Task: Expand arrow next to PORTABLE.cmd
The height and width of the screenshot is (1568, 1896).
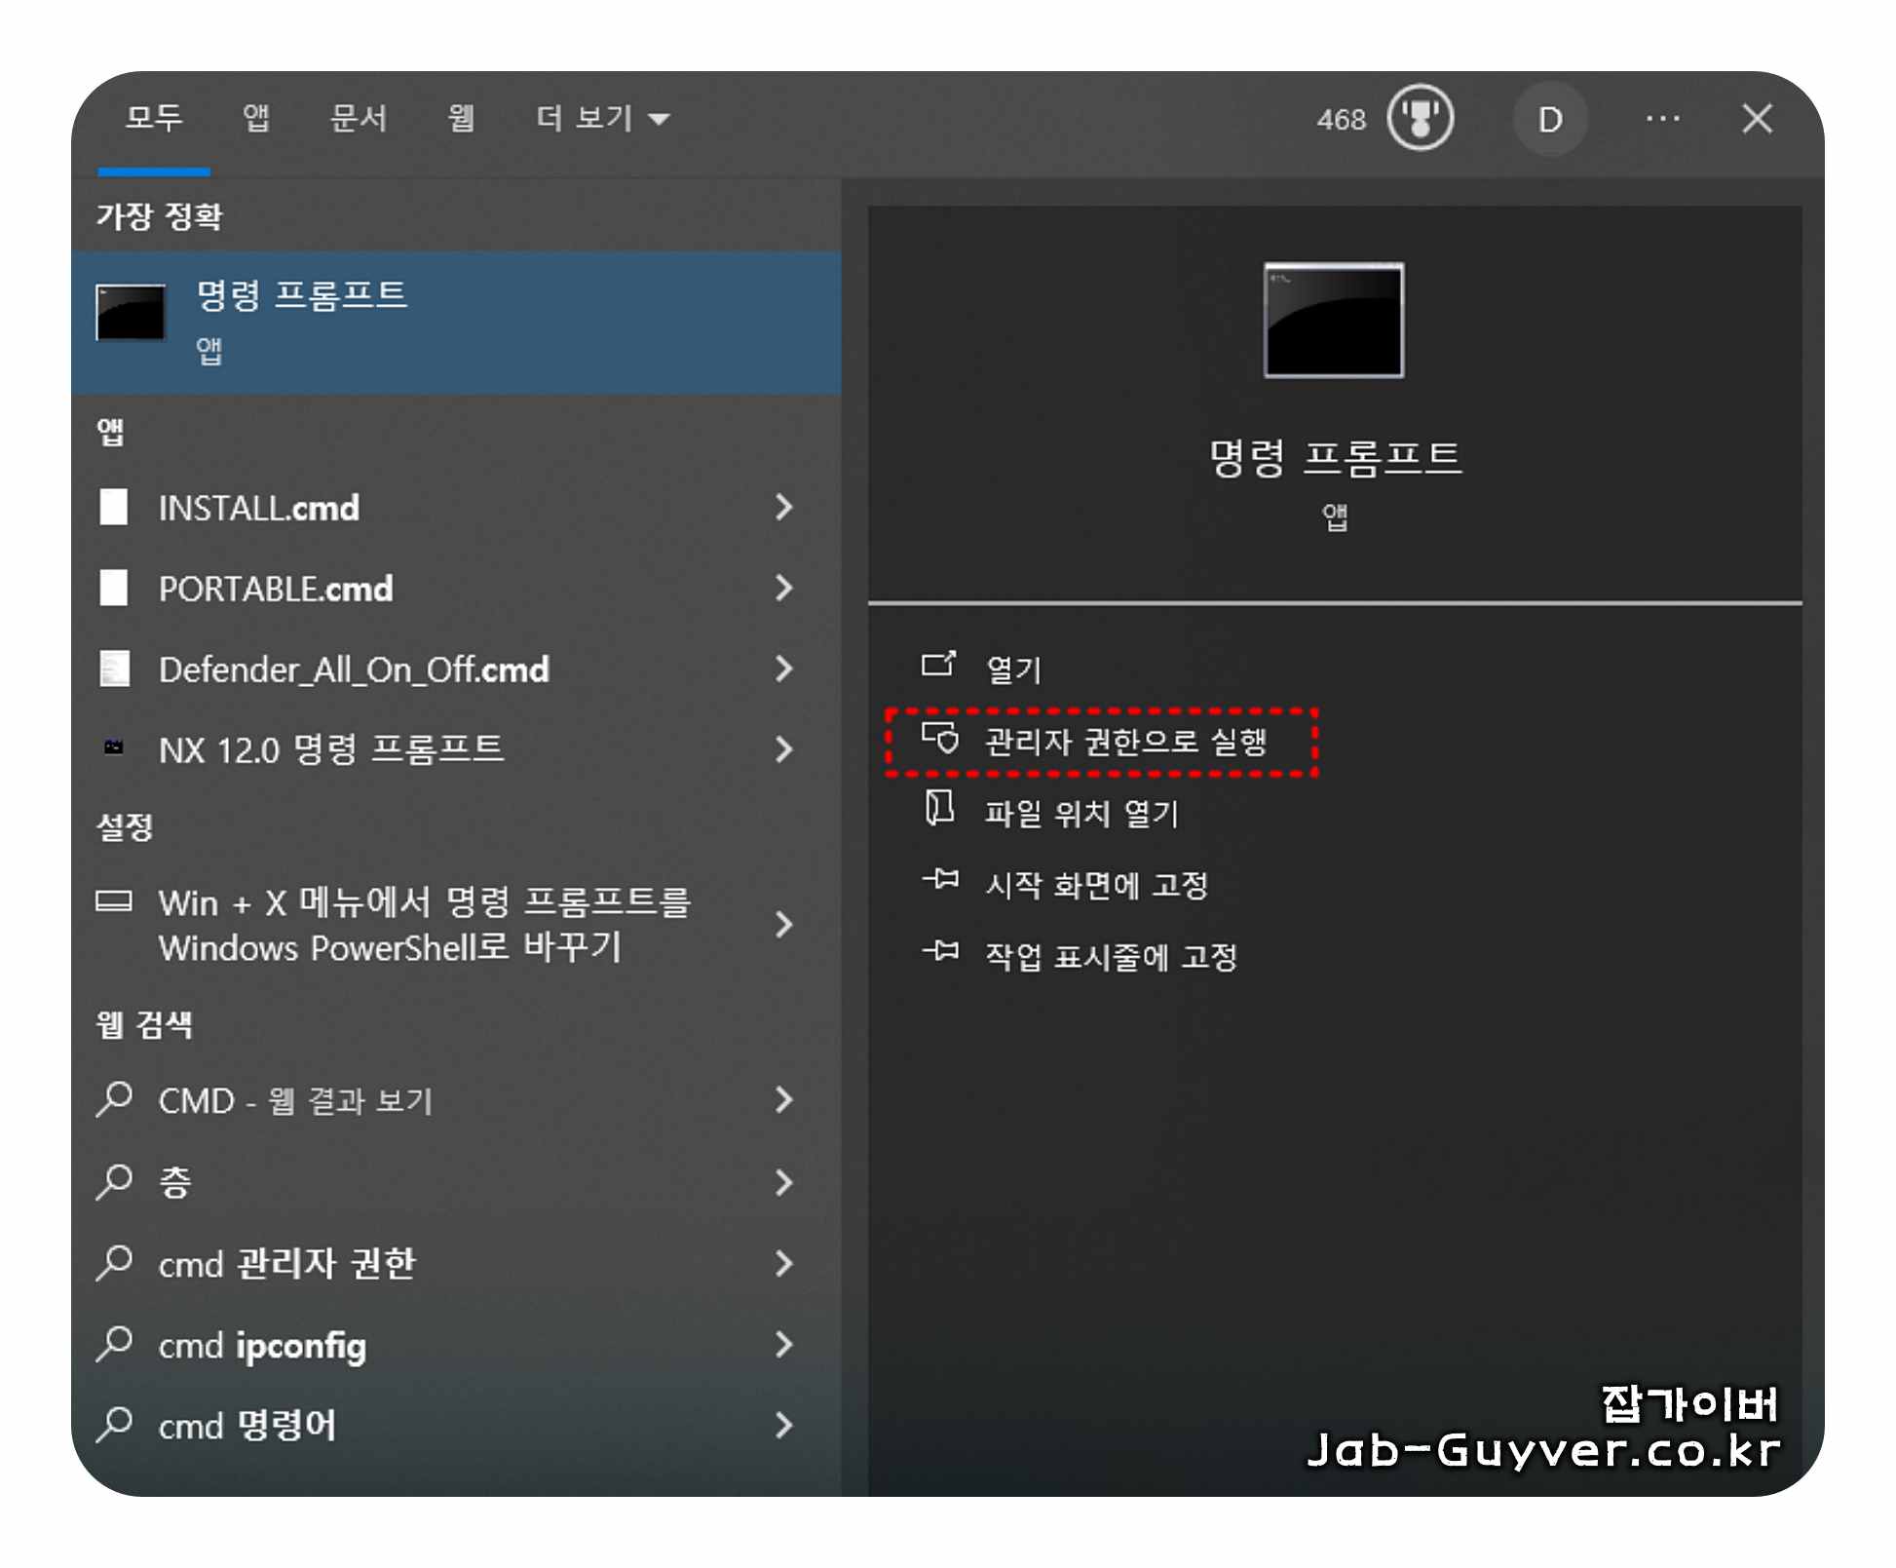Action: click(783, 588)
